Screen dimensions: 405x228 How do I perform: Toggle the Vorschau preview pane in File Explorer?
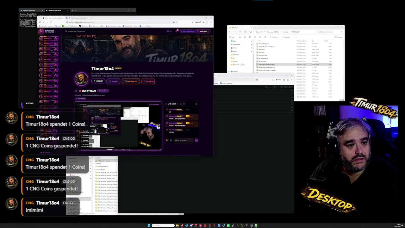[x=339, y=37]
